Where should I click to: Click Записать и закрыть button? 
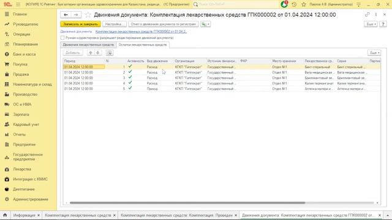pyautogui.click(x=80, y=24)
